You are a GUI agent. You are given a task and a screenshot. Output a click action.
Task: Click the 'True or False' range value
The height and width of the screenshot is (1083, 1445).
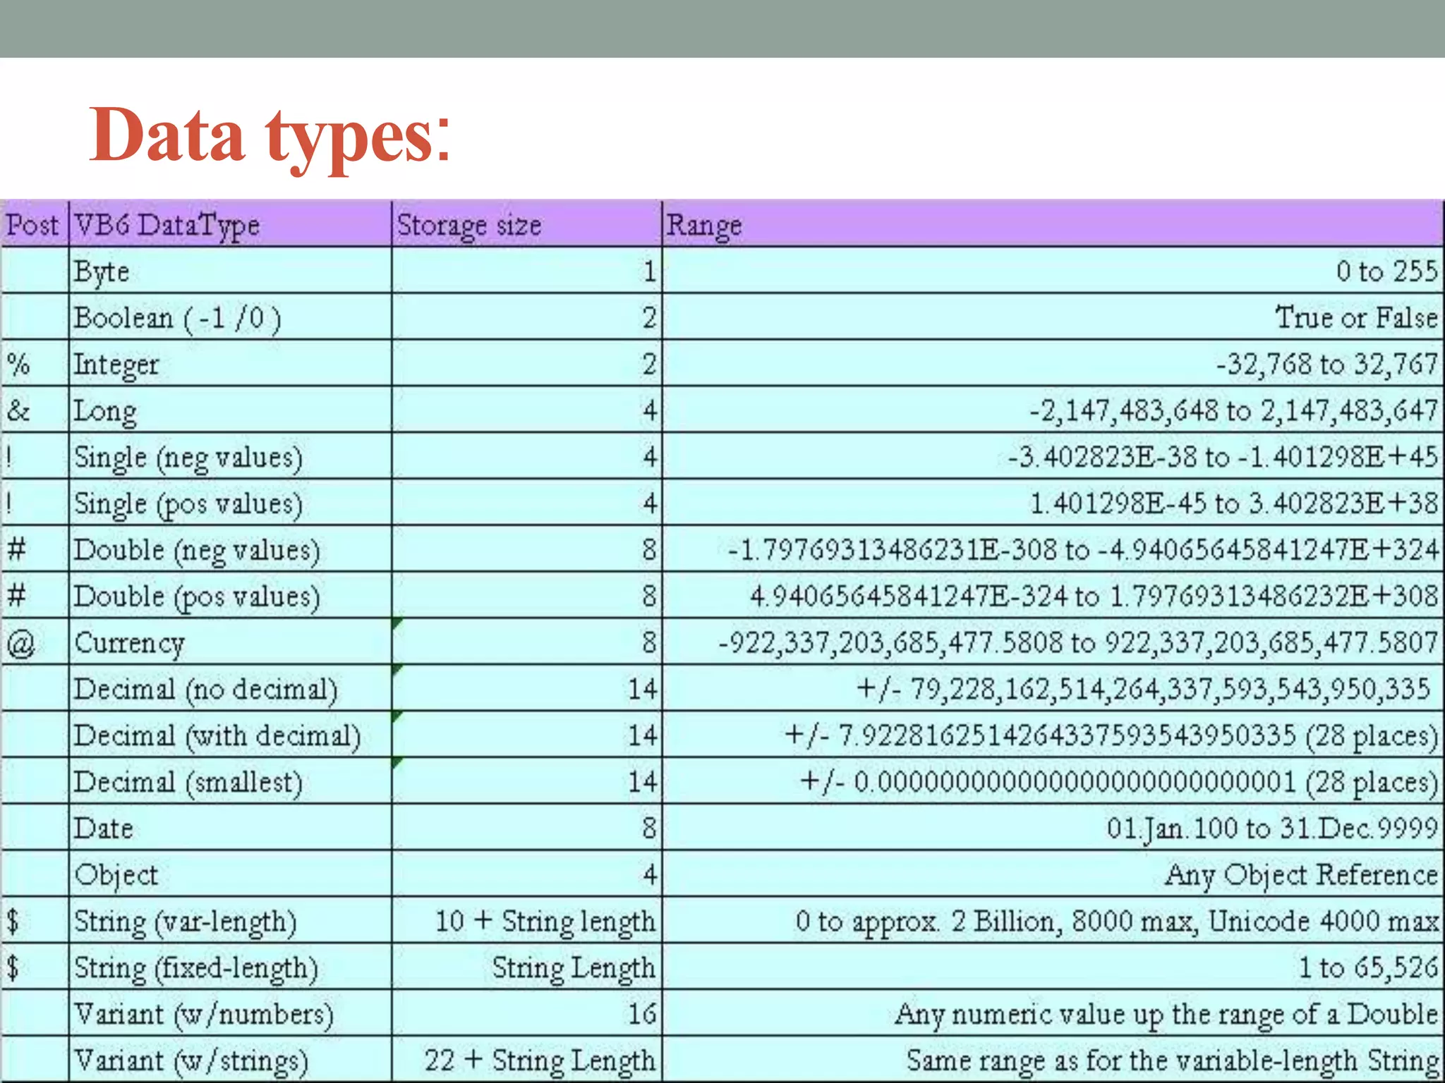(1356, 318)
